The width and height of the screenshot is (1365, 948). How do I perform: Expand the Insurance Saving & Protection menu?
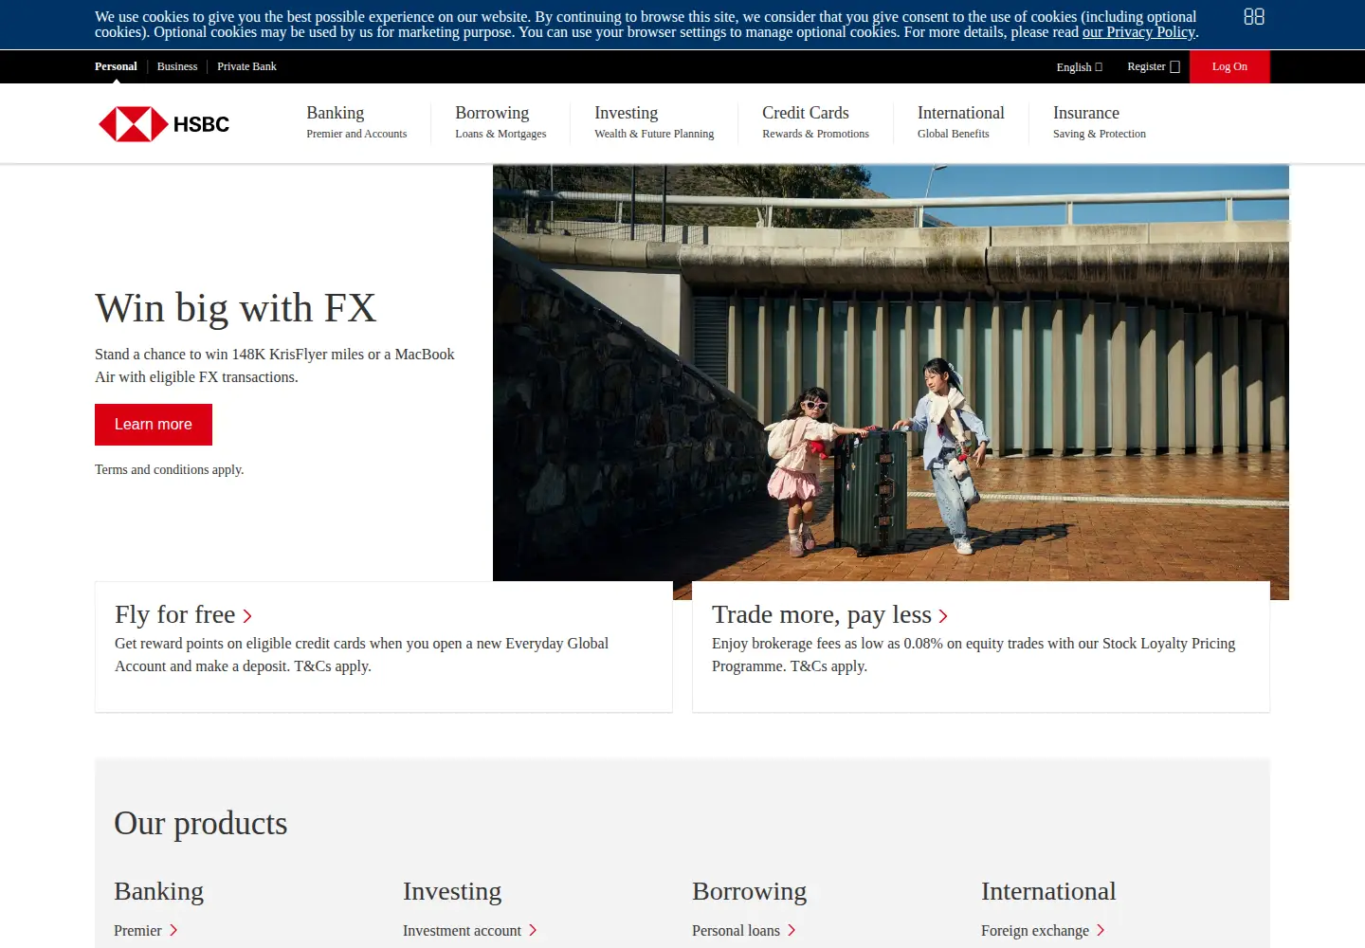coord(1100,122)
